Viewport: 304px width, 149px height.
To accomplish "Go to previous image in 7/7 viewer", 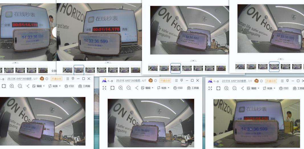I will tap(242, 88).
